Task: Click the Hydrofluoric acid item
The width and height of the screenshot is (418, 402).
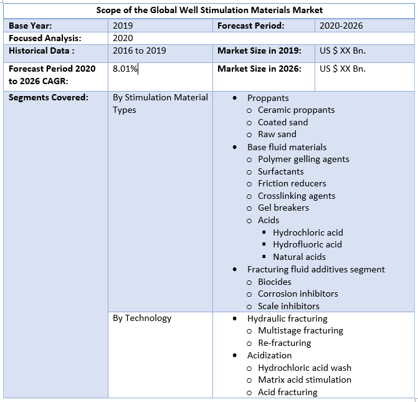Action: click(307, 244)
